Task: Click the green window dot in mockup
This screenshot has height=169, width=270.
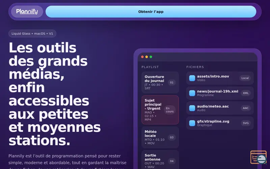Action: coord(151,57)
